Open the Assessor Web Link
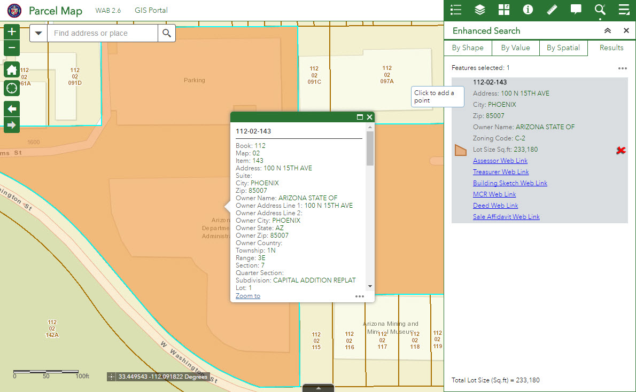The image size is (636, 392). tap(500, 161)
